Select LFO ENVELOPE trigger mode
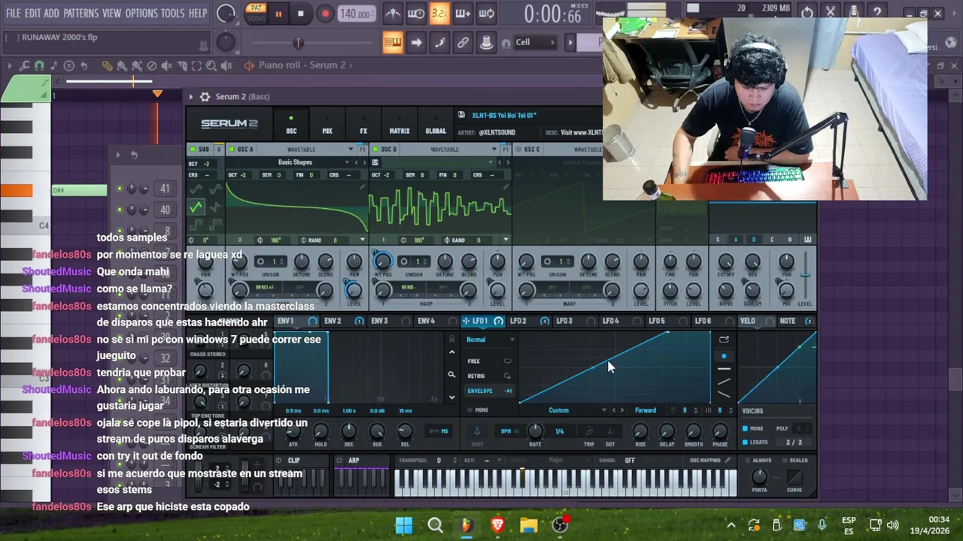This screenshot has height=541, width=963. 489,391
